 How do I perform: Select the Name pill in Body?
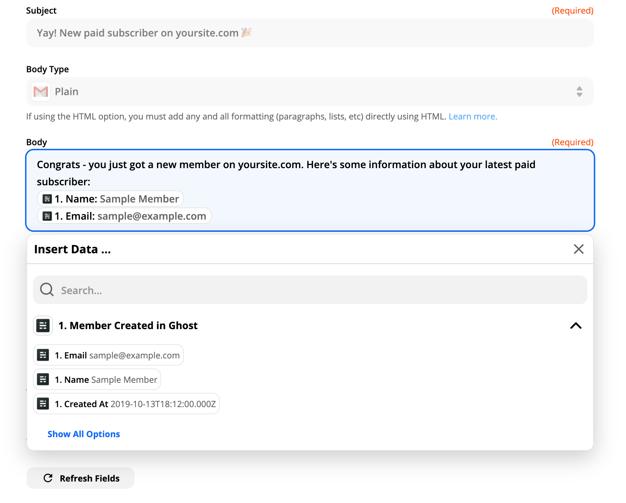[111, 199]
